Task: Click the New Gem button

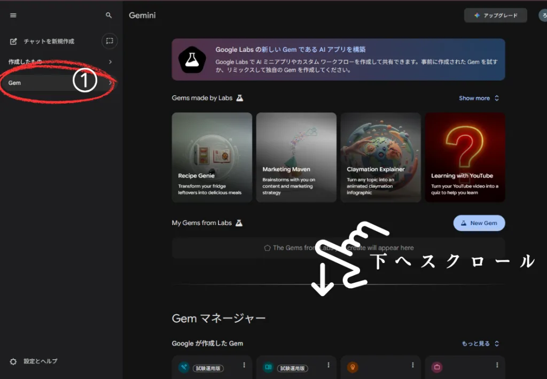Action: [479, 223]
